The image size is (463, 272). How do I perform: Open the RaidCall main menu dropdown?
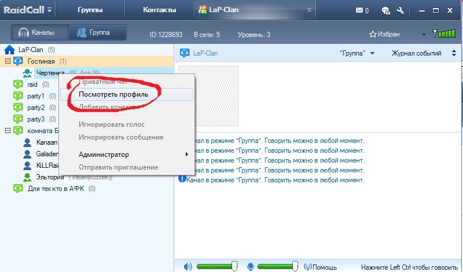point(50,10)
